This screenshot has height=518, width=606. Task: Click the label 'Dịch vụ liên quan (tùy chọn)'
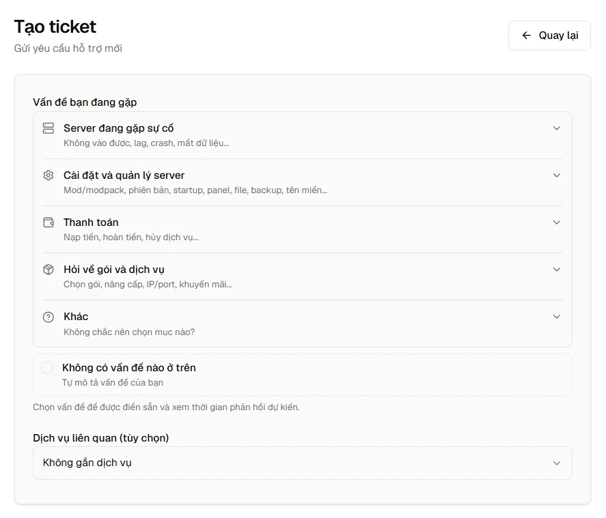tap(101, 438)
